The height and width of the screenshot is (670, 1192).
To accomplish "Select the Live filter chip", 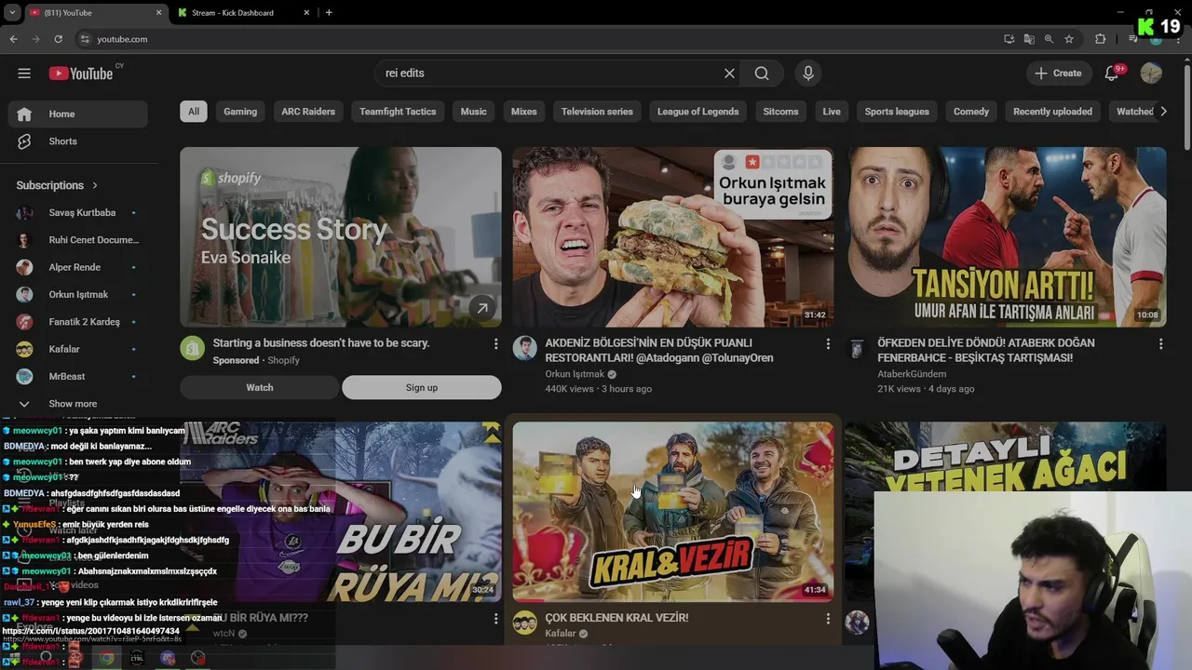I will pos(832,112).
